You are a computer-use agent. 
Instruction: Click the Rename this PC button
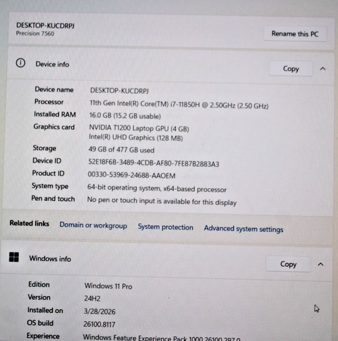point(295,34)
